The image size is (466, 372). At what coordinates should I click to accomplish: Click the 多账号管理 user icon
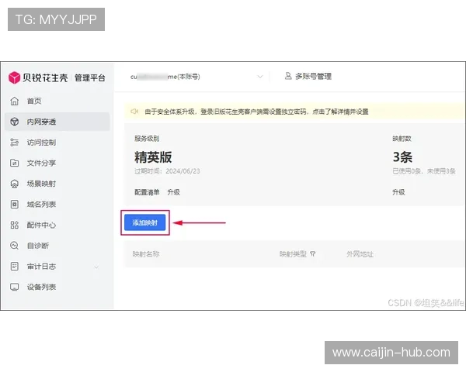click(288, 76)
